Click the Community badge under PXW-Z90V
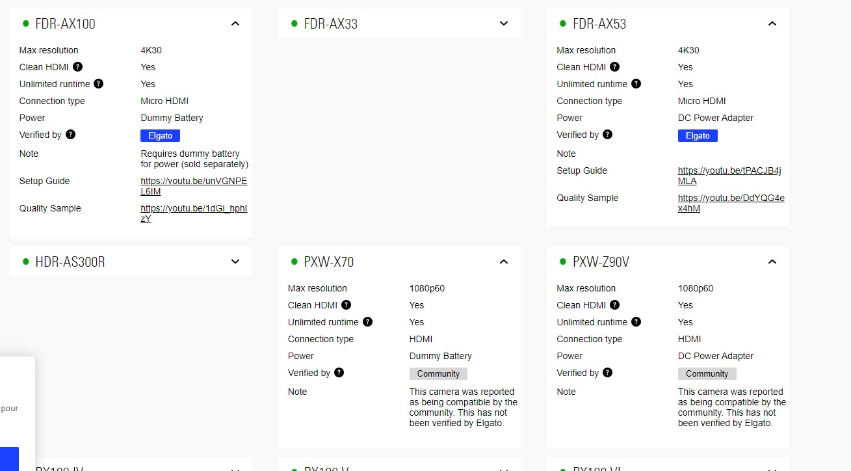851x471 pixels. pos(707,374)
